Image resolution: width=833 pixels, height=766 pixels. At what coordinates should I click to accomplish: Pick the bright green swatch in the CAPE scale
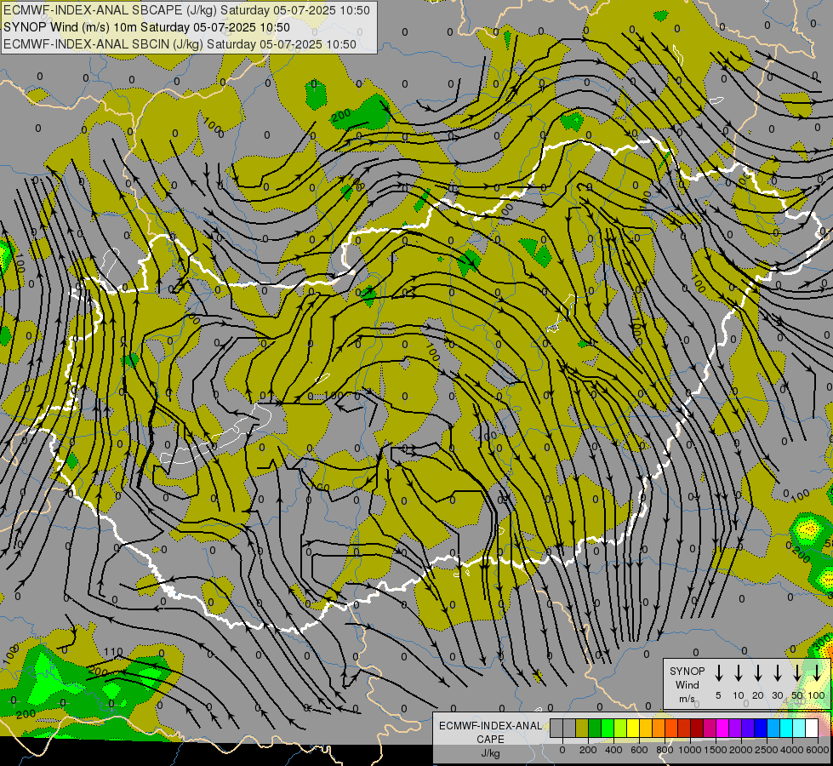608,728
